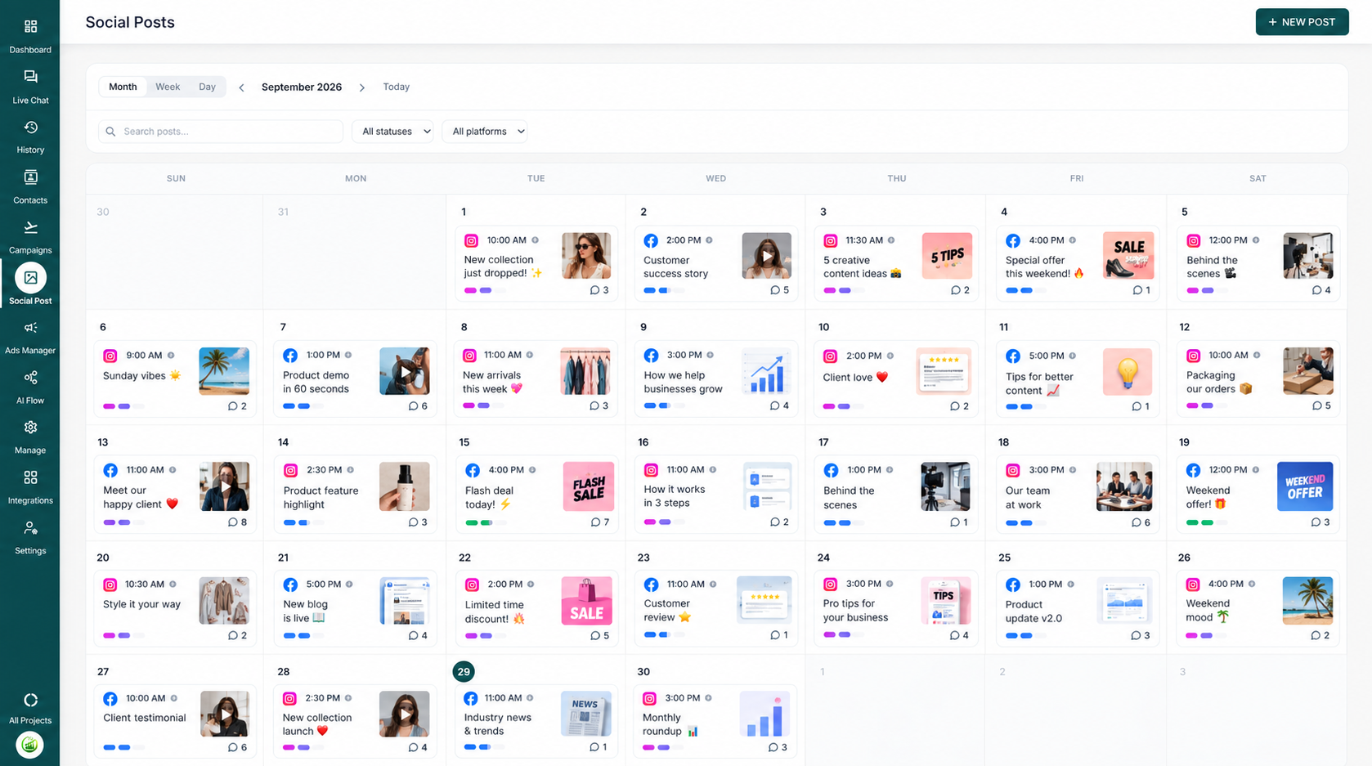Go to previous month with left chevron
Screen dimensions: 1372x766
(241, 87)
